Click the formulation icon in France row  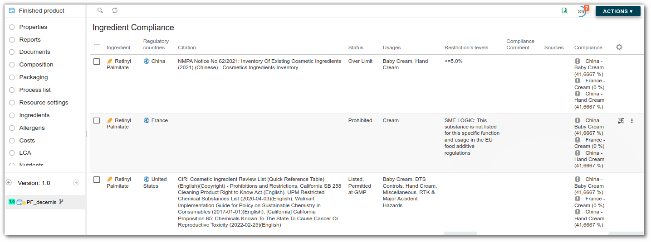coord(621,121)
